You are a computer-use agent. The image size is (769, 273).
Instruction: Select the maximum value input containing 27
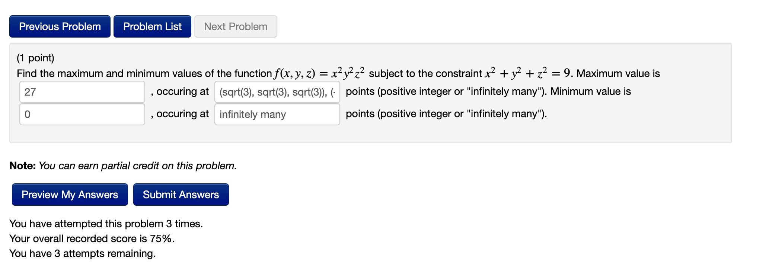[82, 91]
